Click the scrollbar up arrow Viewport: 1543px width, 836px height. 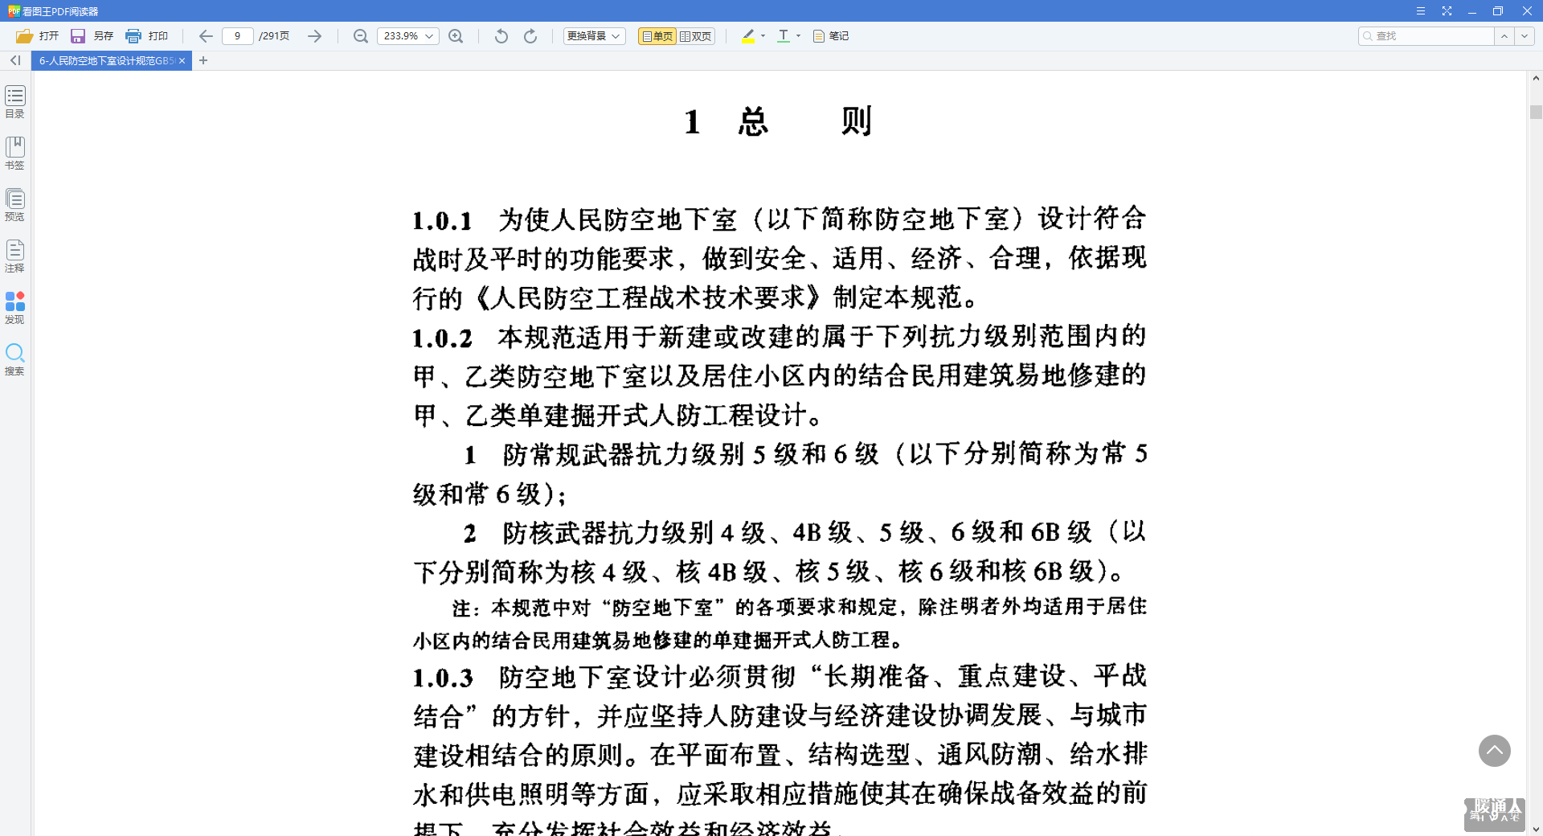point(1536,78)
